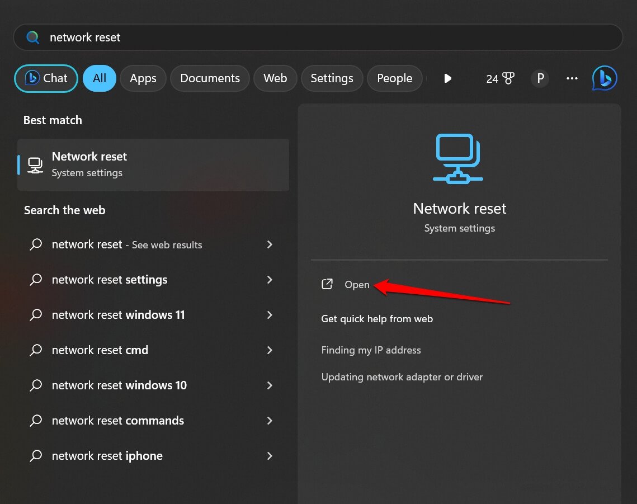Screen dimensions: 637x504
Task: Expand 'network reset windows 11' chevron
Action: (x=270, y=314)
